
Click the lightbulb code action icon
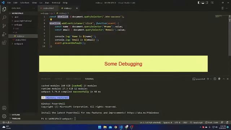tap(51, 19)
